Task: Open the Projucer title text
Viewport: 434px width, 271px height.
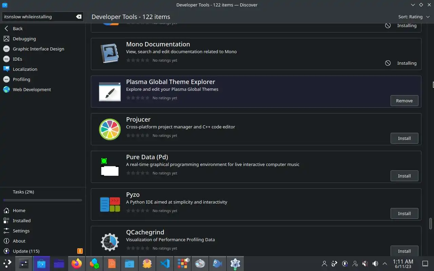Action: pos(138,119)
